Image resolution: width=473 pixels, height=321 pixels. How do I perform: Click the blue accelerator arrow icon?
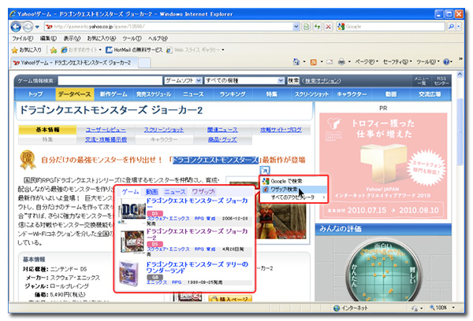tap(264, 170)
